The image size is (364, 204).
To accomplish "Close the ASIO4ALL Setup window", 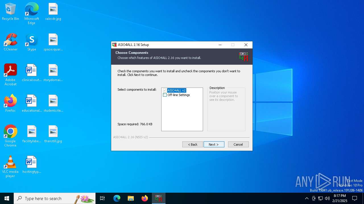I will click(246, 45).
